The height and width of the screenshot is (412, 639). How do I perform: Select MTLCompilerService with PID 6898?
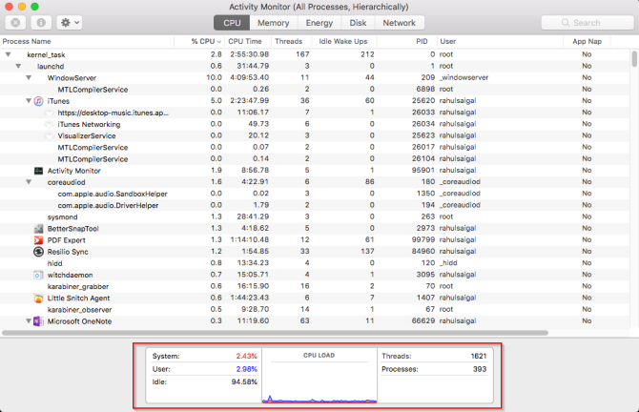pyautogui.click(x=315, y=90)
